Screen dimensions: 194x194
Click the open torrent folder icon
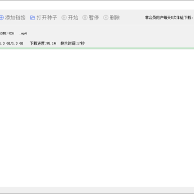(x=32, y=18)
